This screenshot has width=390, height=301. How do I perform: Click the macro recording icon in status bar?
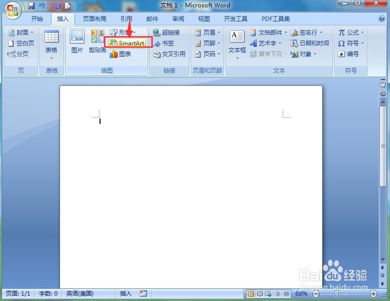[x=144, y=294]
